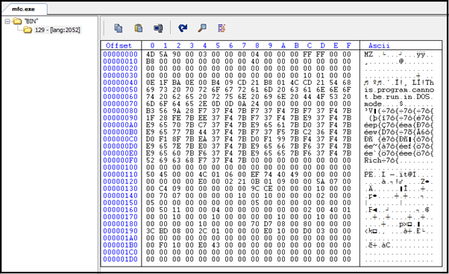The width and height of the screenshot is (449, 274).
Task: Click hex byte 69 at offset 00000050
Action: (x=151, y=89)
